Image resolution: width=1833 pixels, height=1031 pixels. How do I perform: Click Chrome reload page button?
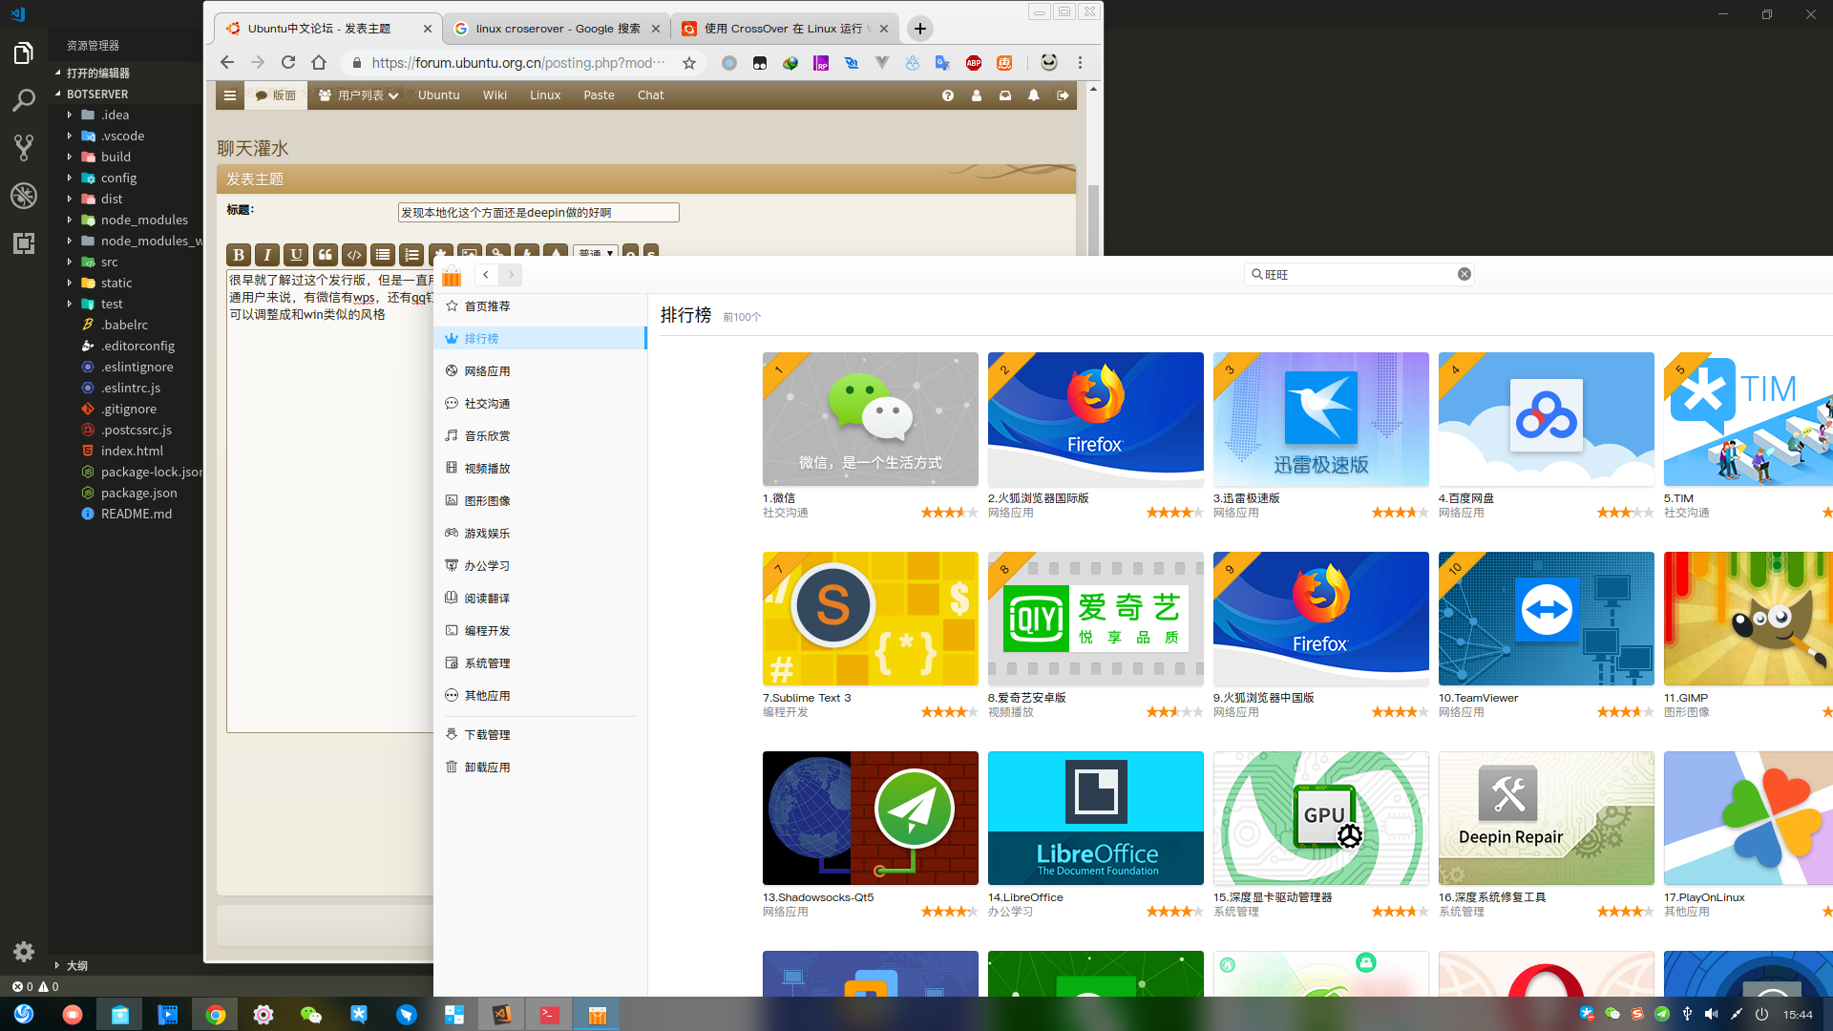coord(288,62)
